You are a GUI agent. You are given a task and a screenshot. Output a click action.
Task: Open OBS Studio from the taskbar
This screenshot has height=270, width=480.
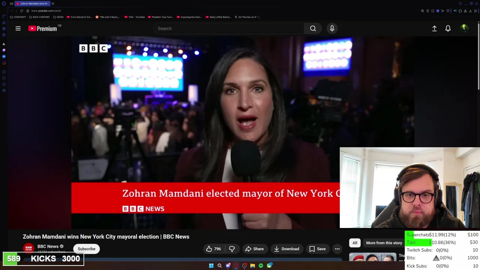(x=244, y=266)
